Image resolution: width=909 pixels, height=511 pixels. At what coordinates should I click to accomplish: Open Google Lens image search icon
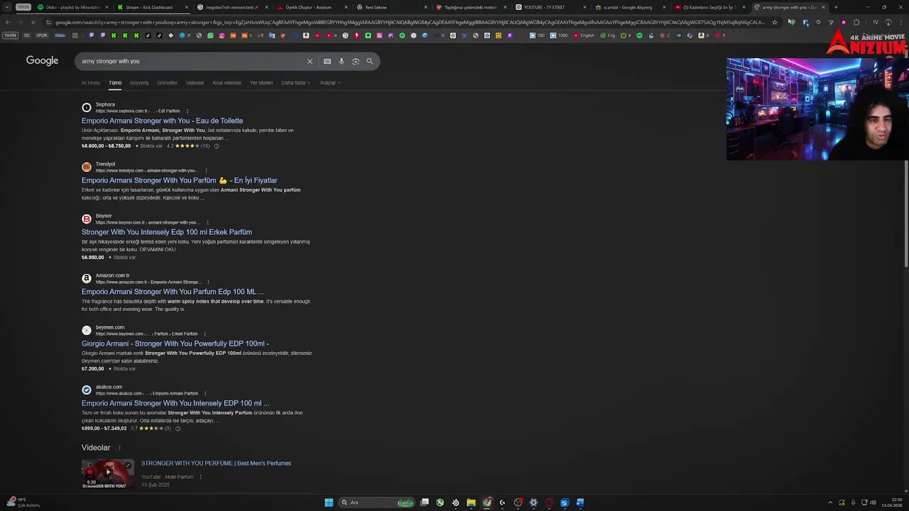point(356,61)
